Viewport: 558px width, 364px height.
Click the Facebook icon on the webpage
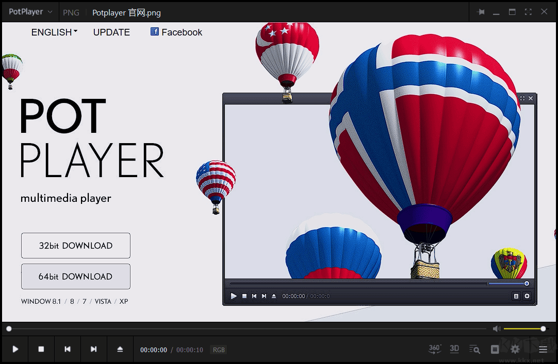(154, 32)
